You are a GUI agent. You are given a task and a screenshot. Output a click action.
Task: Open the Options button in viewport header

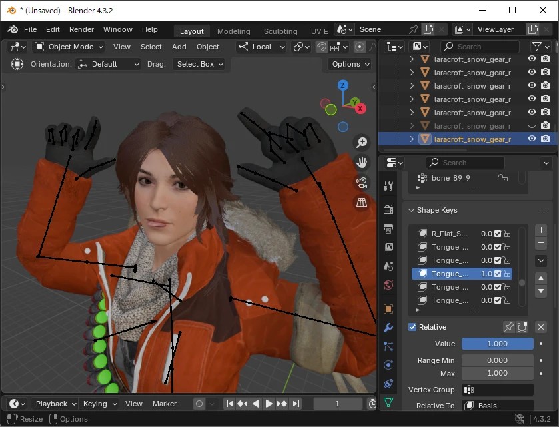[350, 64]
